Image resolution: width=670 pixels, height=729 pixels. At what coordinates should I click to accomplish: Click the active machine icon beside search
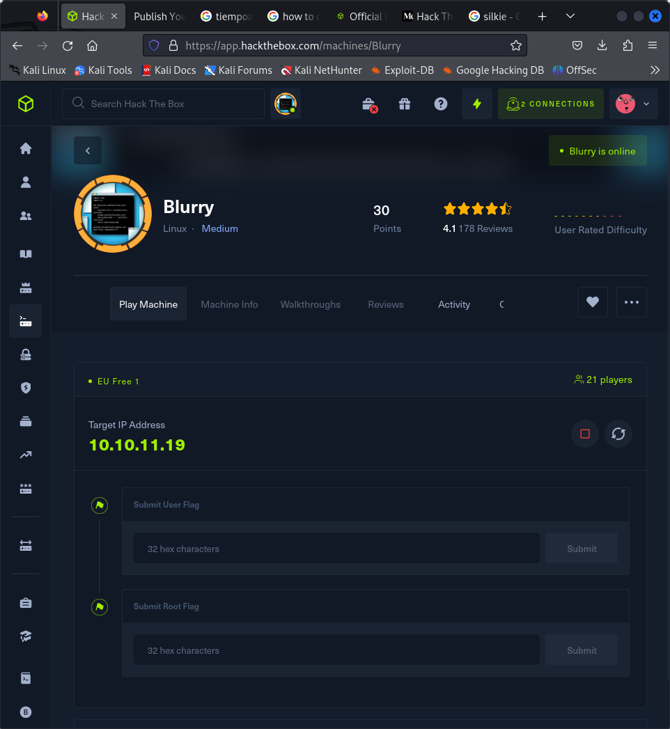click(x=286, y=104)
